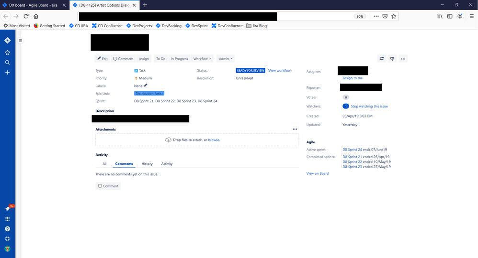Click the In Progress transition button

pos(179,59)
